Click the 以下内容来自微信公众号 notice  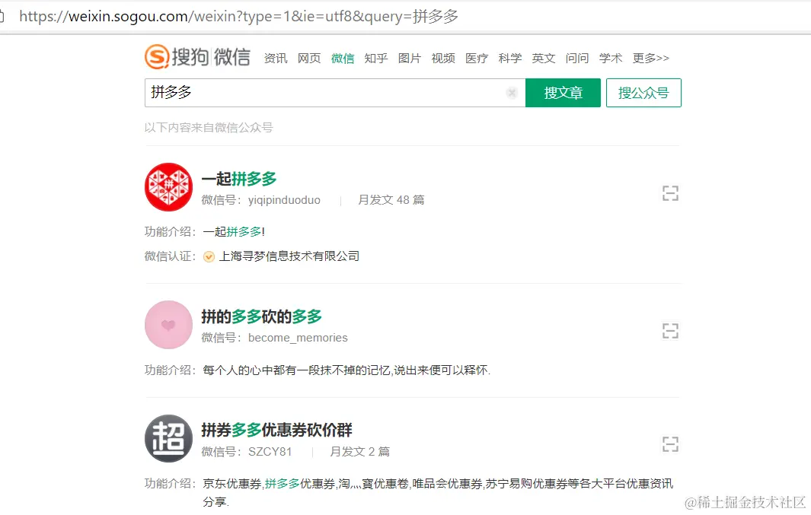[x=209, y=128]
